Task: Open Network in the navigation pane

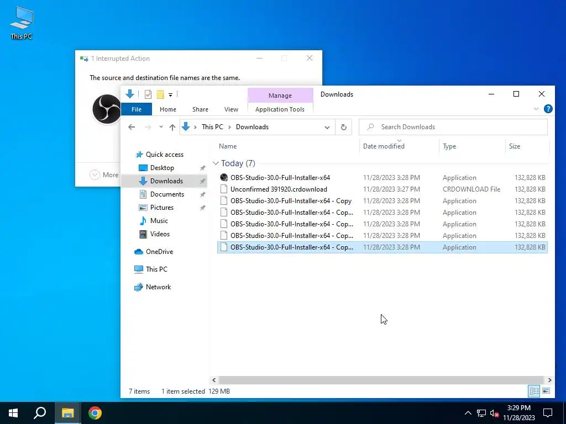Action: point(158,287)
